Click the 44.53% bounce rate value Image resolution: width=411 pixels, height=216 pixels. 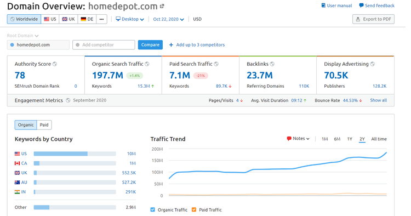(351, 100)
